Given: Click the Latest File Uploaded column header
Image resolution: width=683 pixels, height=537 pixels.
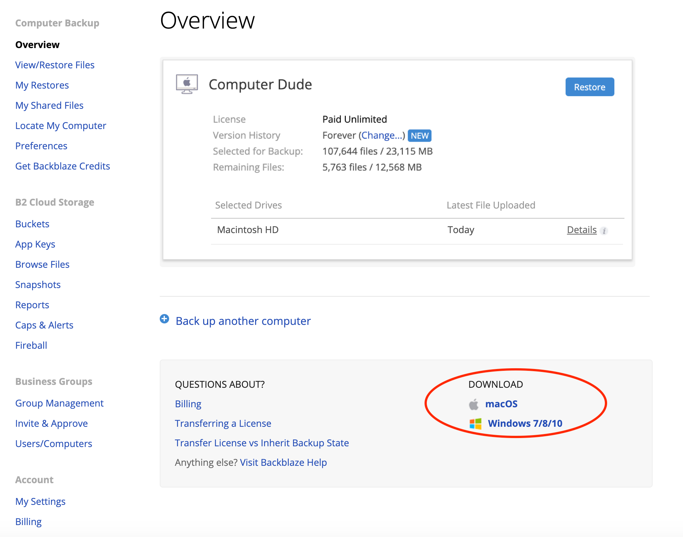Looking at the screenshot, I should coord(491,205).
